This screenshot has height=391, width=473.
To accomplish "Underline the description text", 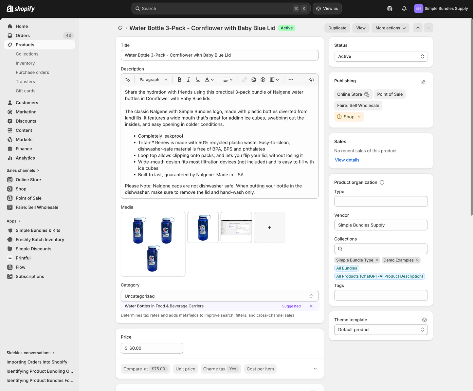I will pyautogui.click(x=198, y=80).
